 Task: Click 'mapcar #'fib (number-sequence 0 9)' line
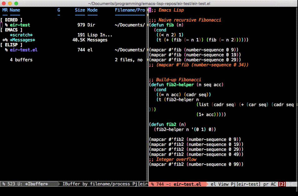pyautogui.click(x=194, y=50)
